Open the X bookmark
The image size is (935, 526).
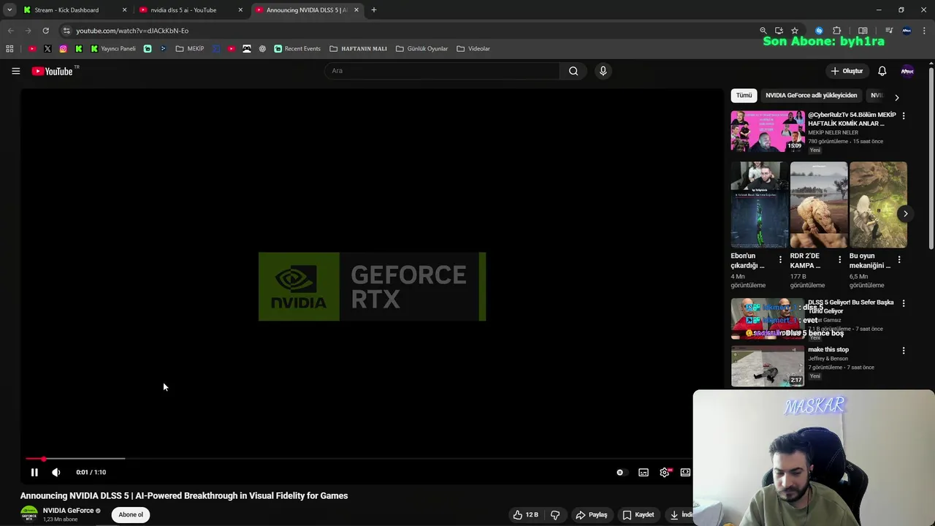(47, 49)
